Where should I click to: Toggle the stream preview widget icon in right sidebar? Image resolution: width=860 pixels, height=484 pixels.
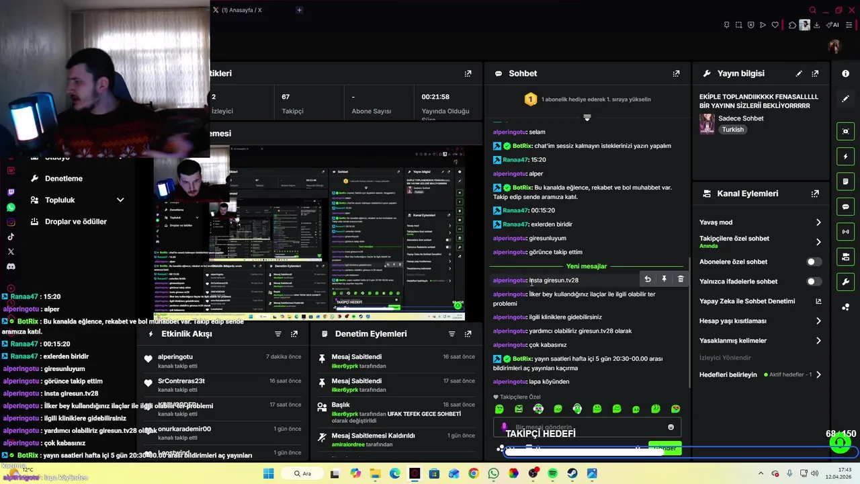845,131
